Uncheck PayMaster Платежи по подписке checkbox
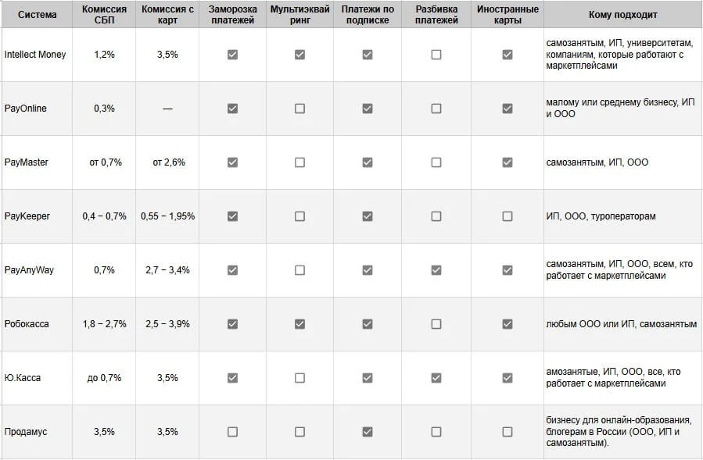Image resolution: width=703 pixels, height=460 pixels. tap(368, 162)
